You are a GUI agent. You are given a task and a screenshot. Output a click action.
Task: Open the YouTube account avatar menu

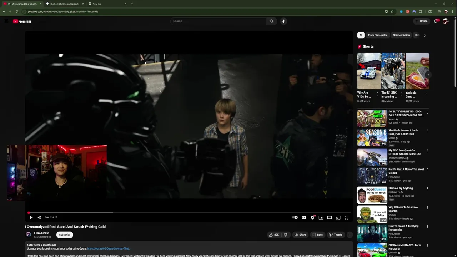446,21
